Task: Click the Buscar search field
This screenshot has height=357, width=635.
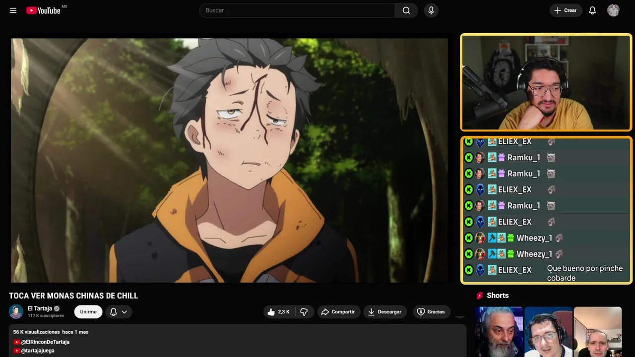Action: (297, 10)
